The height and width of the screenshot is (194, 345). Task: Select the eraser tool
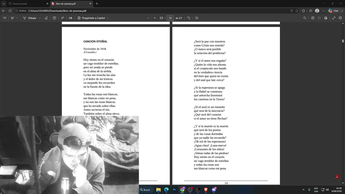(x=46, y=18)
